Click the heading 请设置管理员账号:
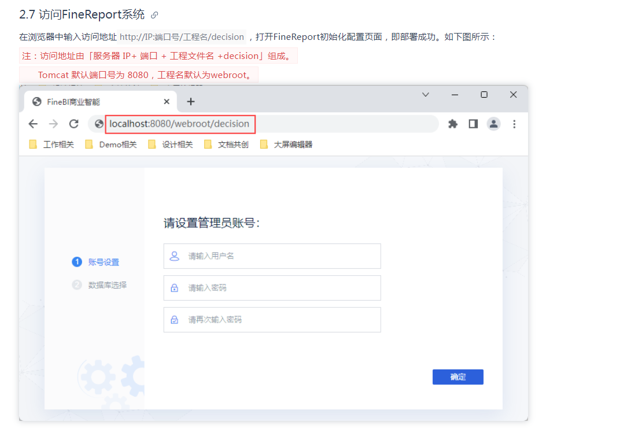 coord(211,223)
